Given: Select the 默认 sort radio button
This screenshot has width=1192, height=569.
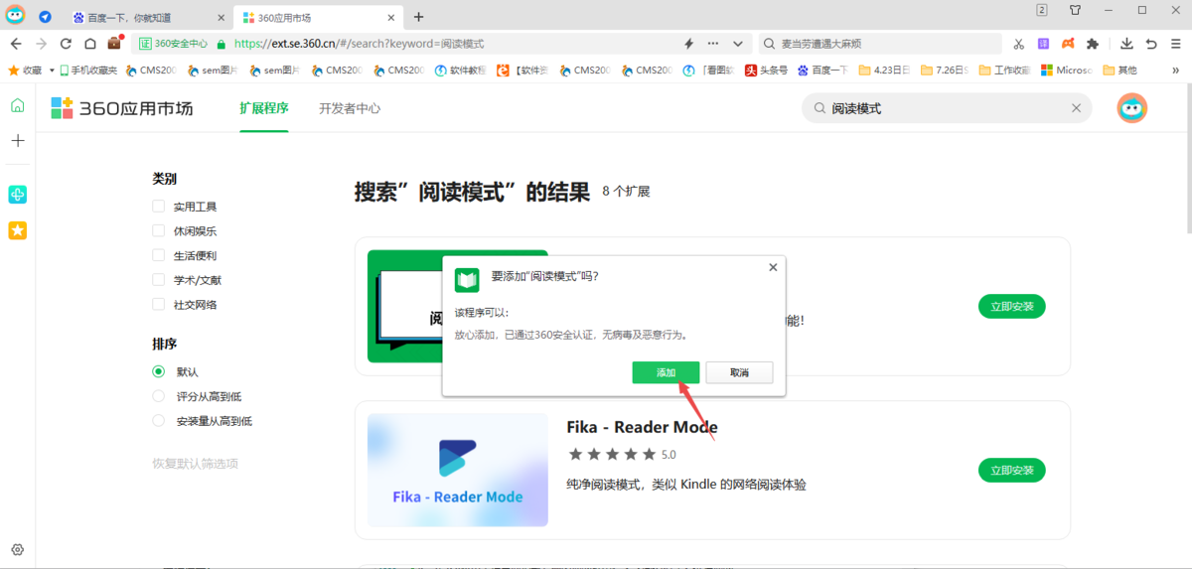Looking at the screenshot, I should tap(158, 371).
